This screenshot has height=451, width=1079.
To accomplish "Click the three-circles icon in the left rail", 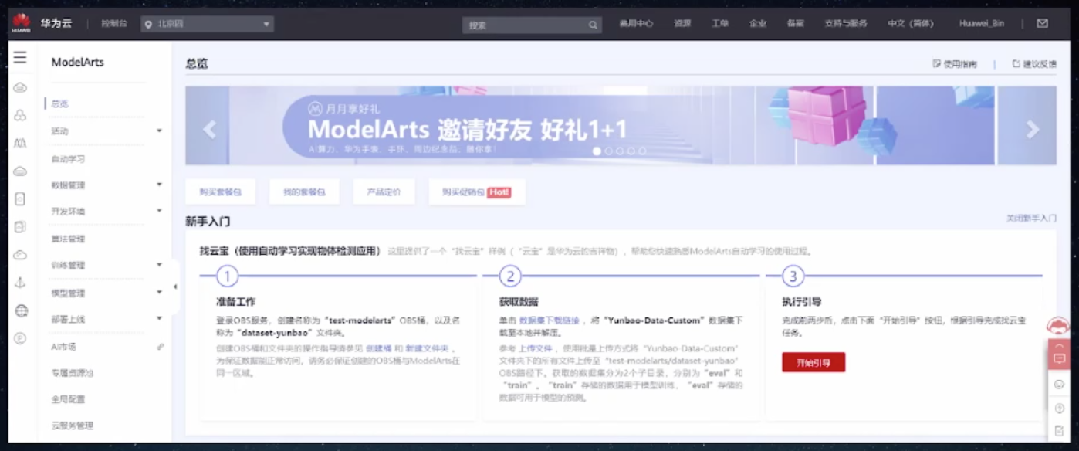I will tap(21, 115).
